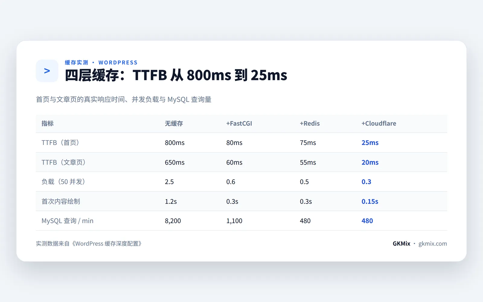Image resolution: width=483 pixels, height=302 pixels.
Task: Click the TTFB（文章页）row label
Action: click(x=63, y=162)
